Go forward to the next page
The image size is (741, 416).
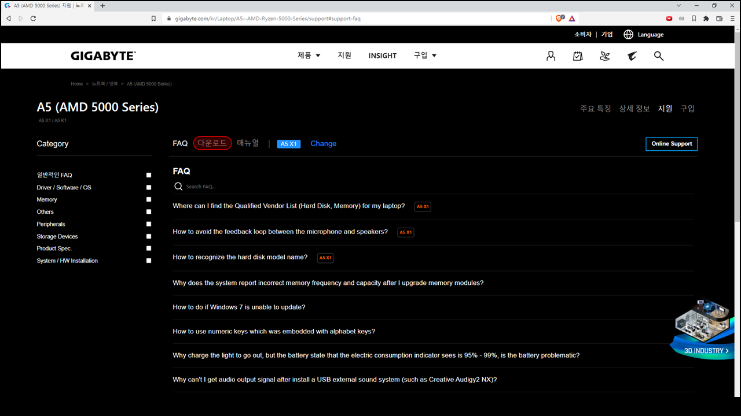21,18
